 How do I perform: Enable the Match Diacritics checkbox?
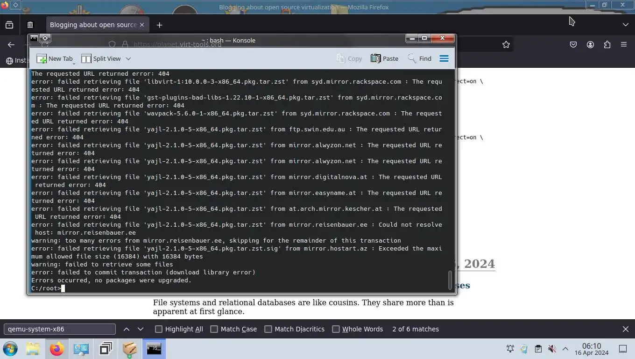(x=268, y=329)
